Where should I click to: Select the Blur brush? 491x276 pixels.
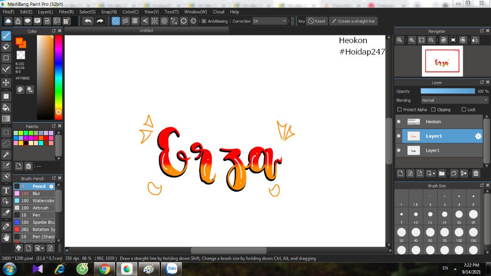(x=35, y=194)
